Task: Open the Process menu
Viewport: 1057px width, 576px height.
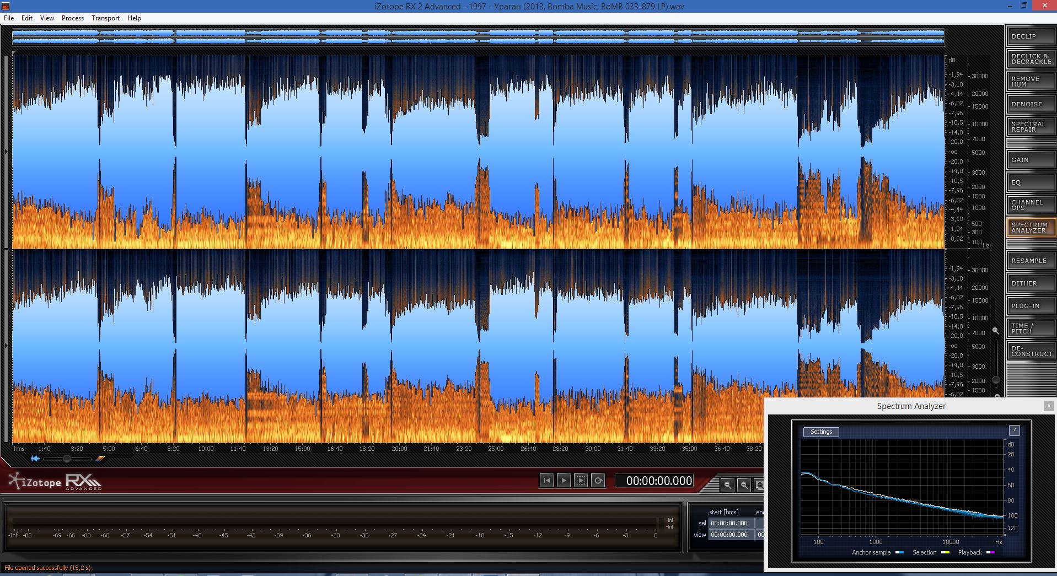Action: (x=73, y=18)
